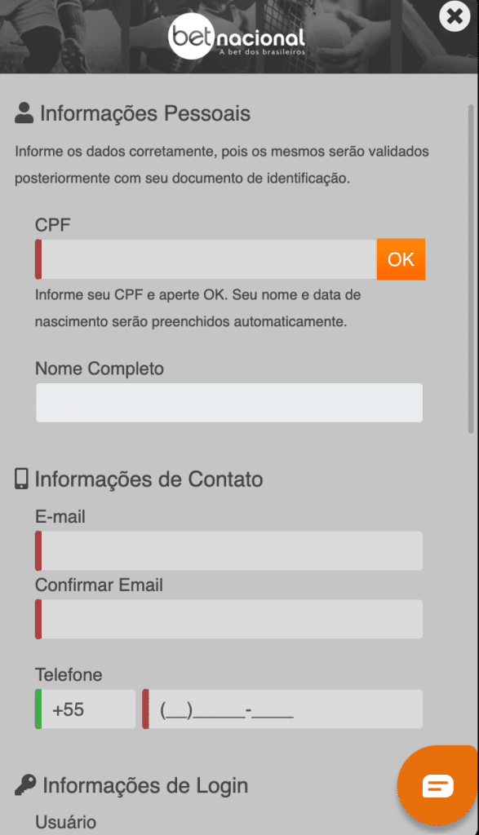Click the vertical scrollbar on the right edge
This screenshot has width=479, height=835.
tap(471, 269)
